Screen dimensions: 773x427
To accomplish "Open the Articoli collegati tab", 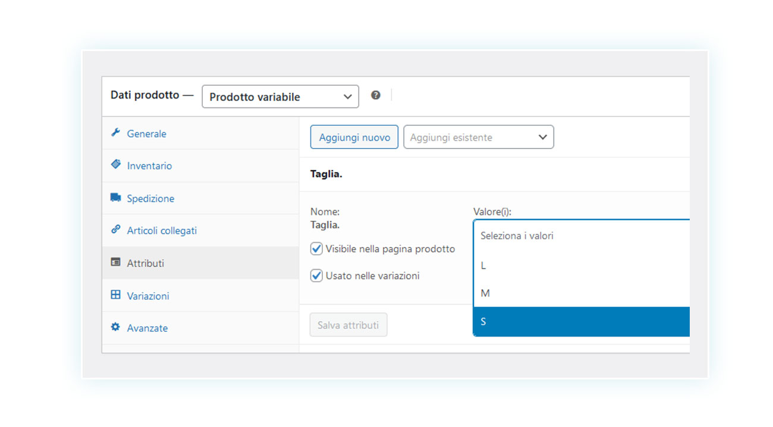I will [200, 230].
